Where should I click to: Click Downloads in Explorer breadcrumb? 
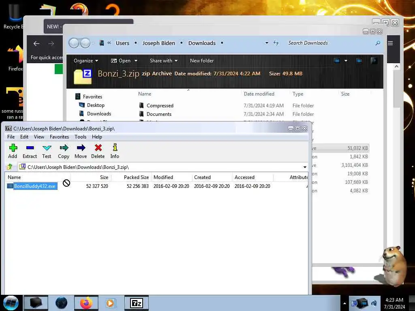202,43
